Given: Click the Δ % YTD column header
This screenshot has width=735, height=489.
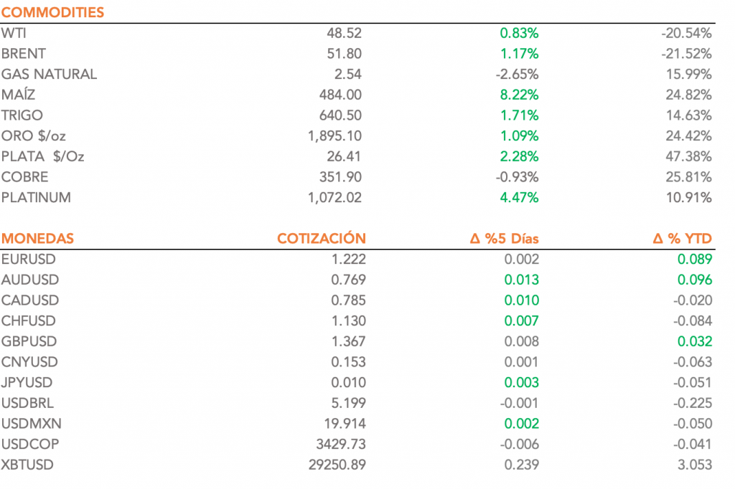Looking at the screenshot, I should click(x=682, y=239).
